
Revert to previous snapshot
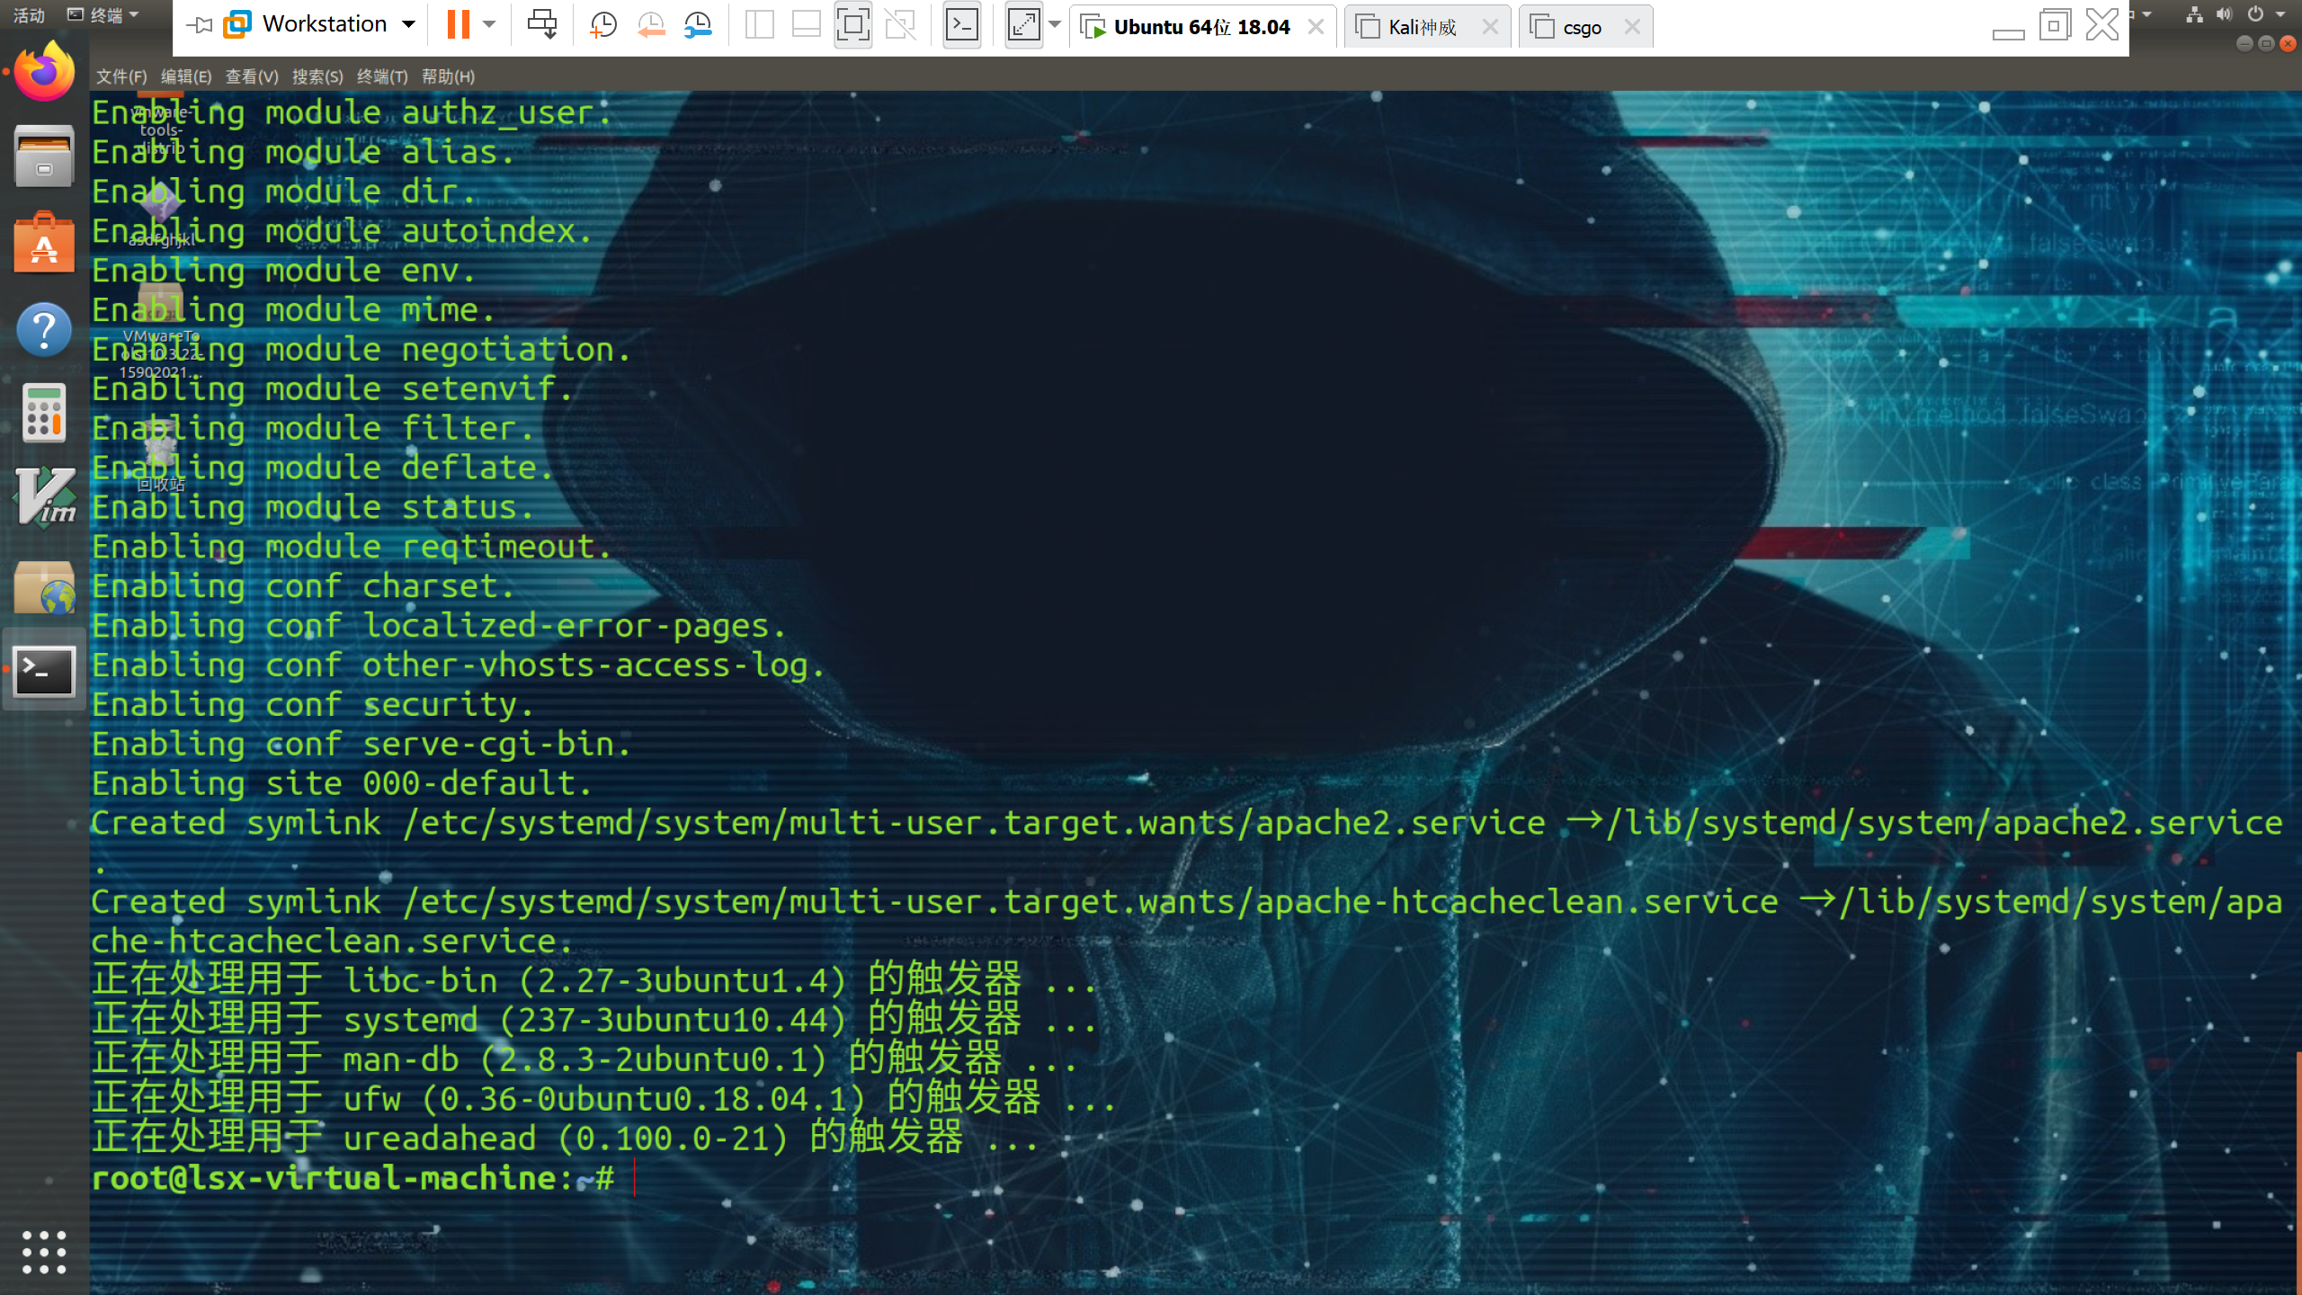pos(650,24)
